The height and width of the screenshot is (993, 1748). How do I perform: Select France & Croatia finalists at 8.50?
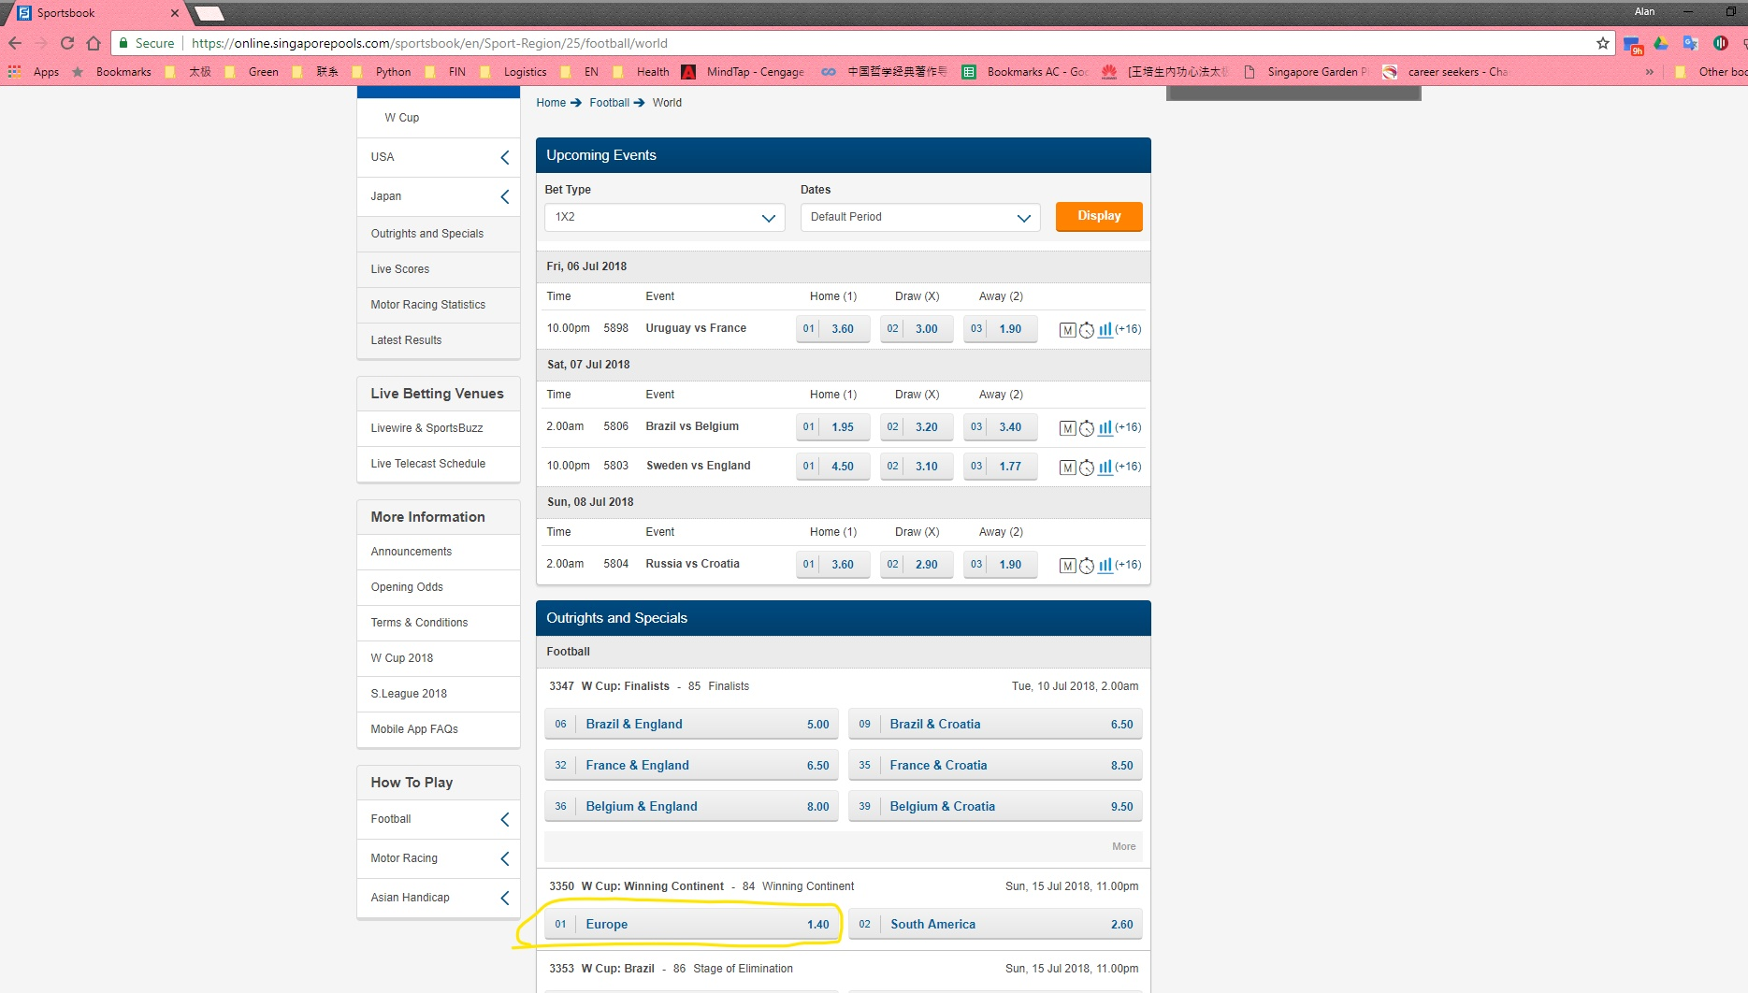(995, 766)
